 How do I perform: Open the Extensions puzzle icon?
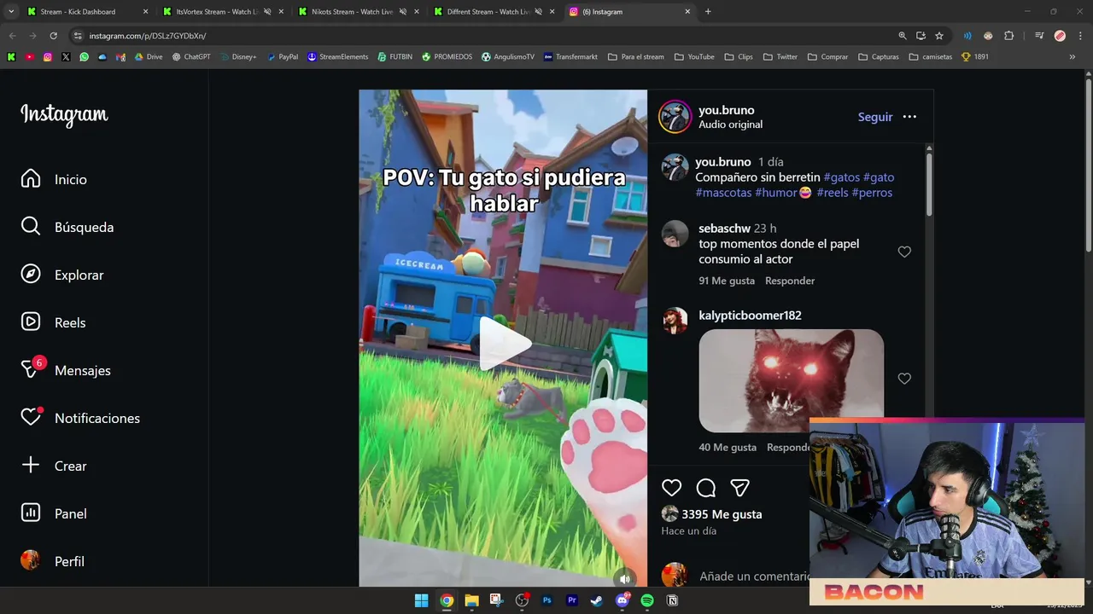coord(1009,36)
